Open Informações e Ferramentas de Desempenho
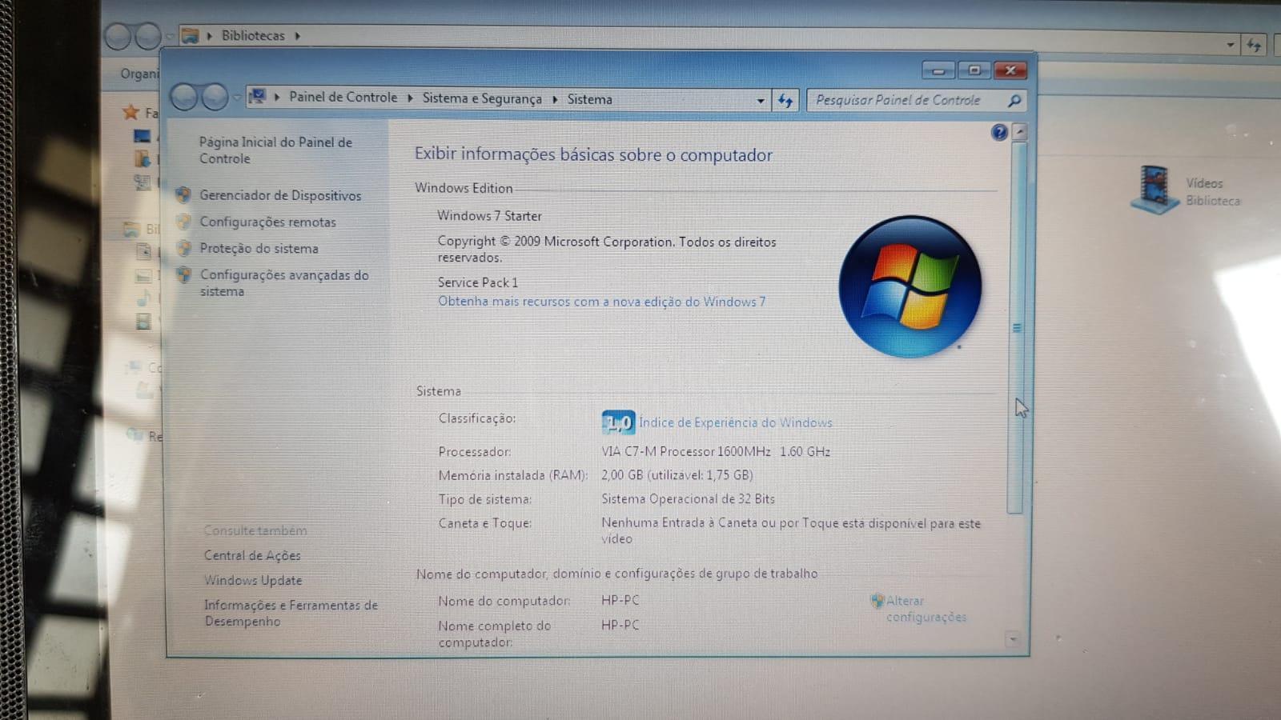Viewport: 1281px width, 720px height. pyautogui.click(x=291, y=613)
